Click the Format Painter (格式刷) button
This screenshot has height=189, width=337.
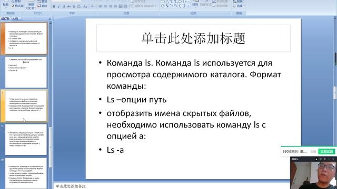pos(17,6)
